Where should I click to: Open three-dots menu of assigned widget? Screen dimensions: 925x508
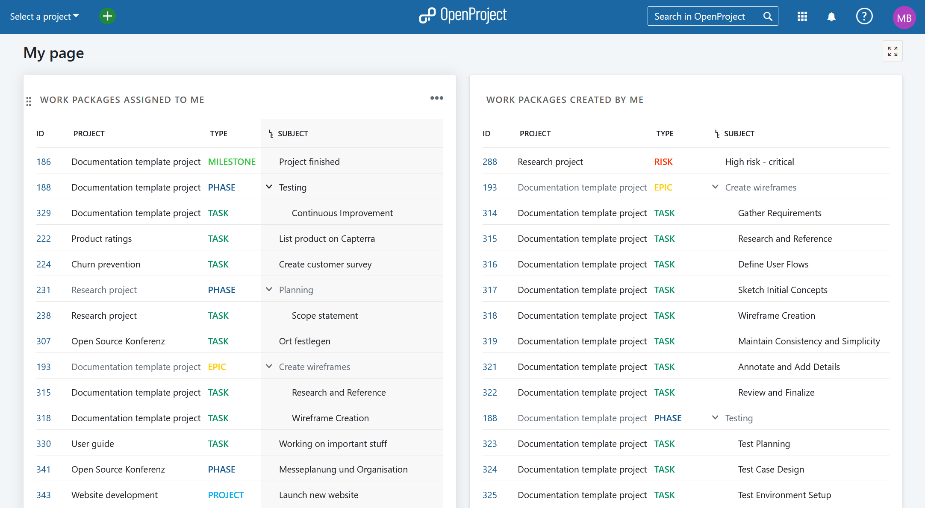click(436, 98)
